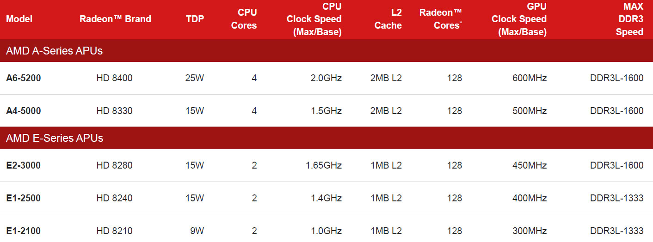Screen dimensions: 653x242
Task: Select the 9W TDP value
Action: tap(197, 230)
